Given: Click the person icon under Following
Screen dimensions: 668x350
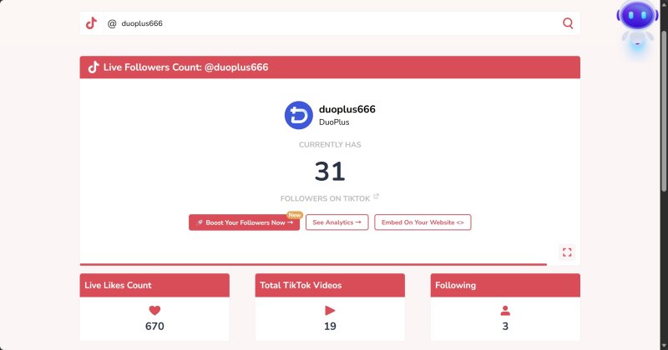Looking at the screenshot, I should coord(505,311).
